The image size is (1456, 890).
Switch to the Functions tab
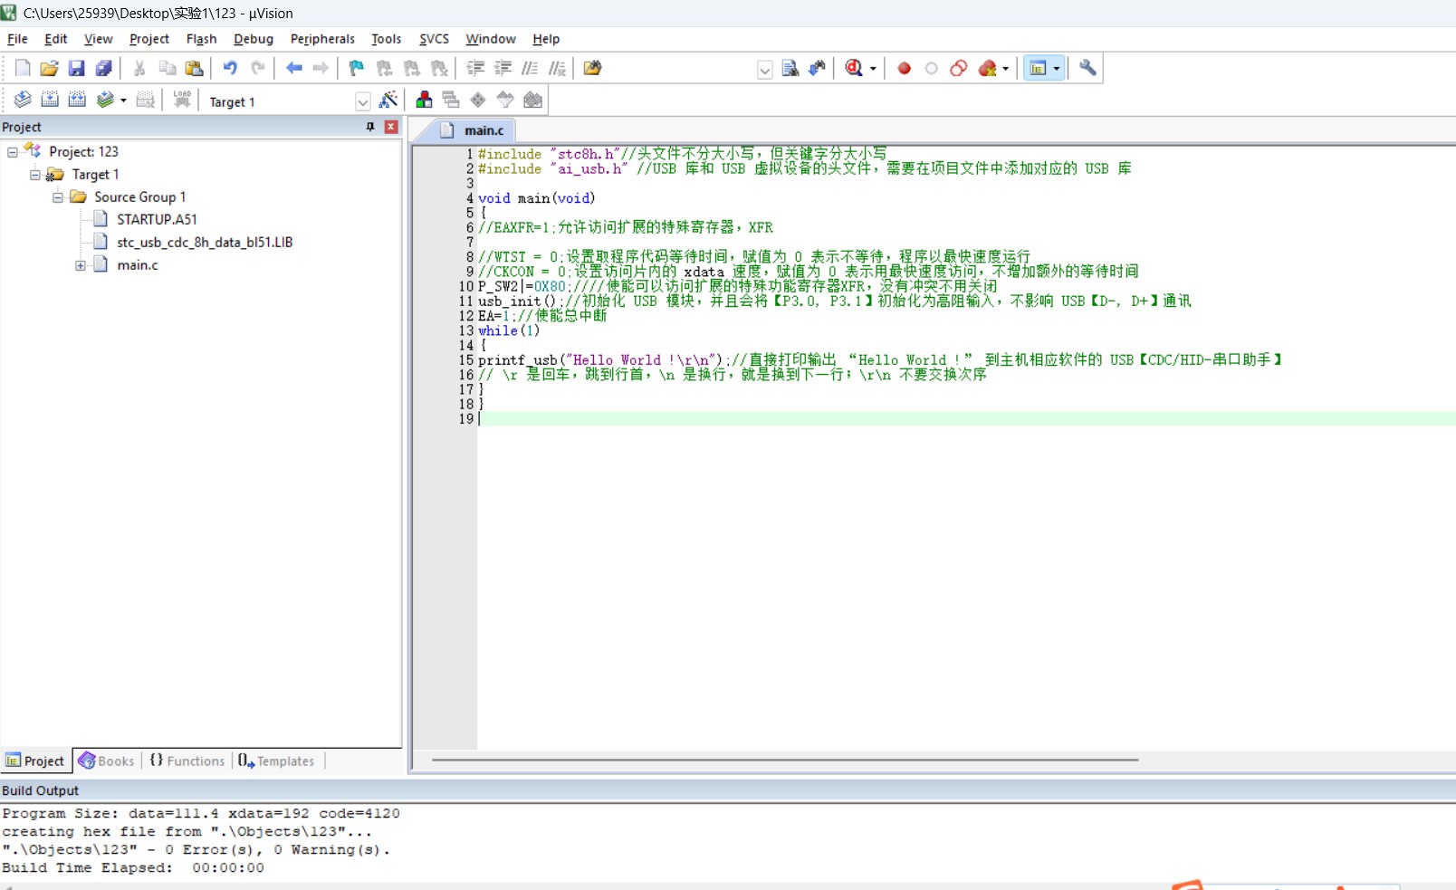(x=187, y=761)
